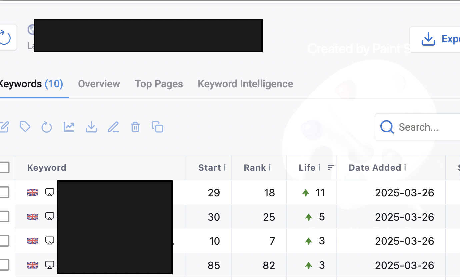Click the Export button
Screen dimensions: 460x280
coord(435,39)
